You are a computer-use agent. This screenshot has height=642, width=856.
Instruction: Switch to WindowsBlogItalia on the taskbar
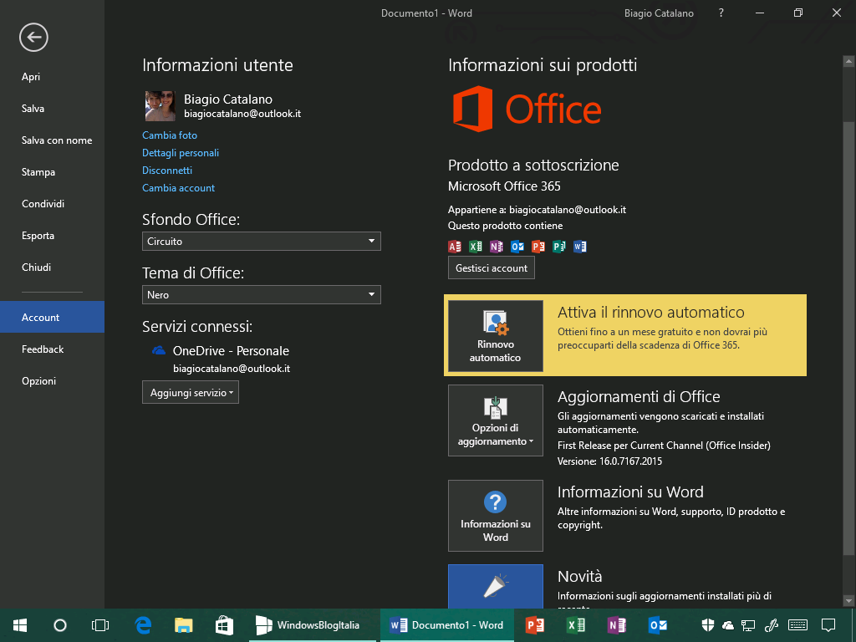pos(313,625)
